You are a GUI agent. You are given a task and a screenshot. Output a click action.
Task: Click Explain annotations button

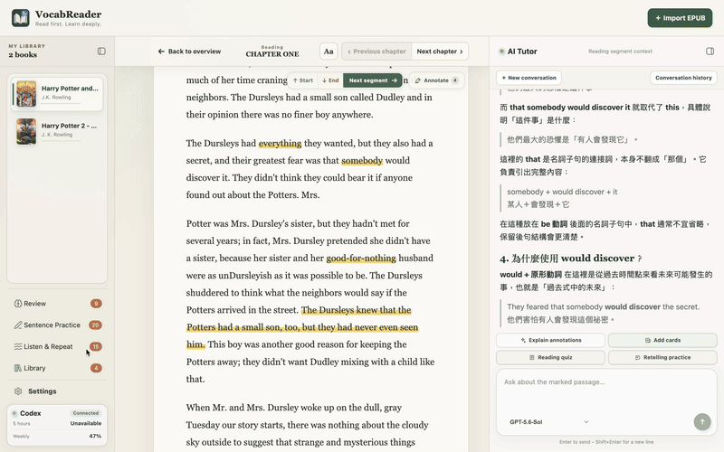(550, 340)
